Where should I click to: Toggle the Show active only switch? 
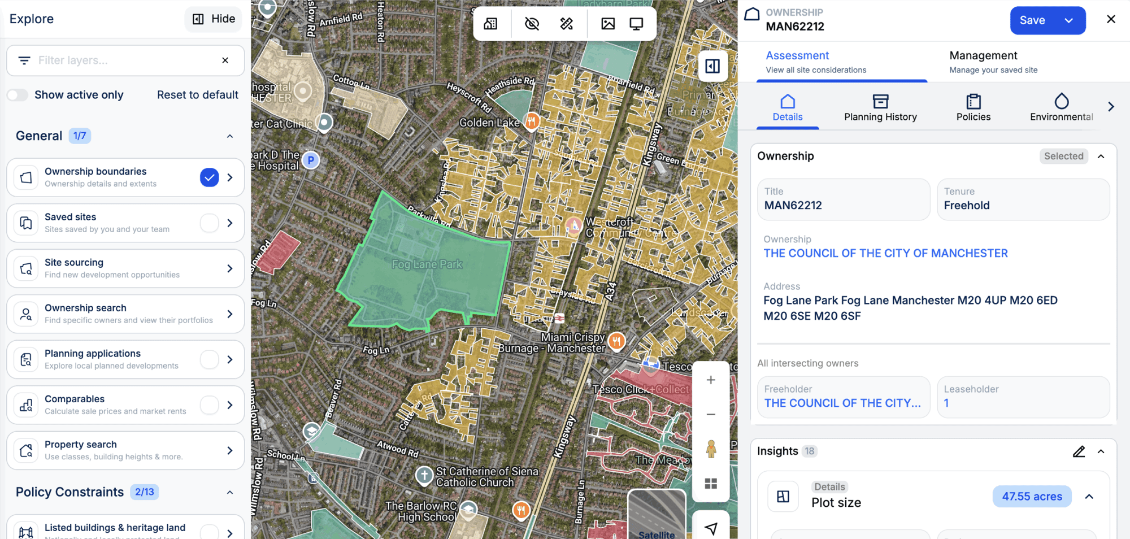tap(18, 95)
